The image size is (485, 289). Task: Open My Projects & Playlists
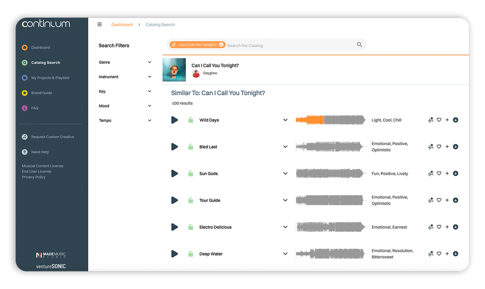coord(50,78)
